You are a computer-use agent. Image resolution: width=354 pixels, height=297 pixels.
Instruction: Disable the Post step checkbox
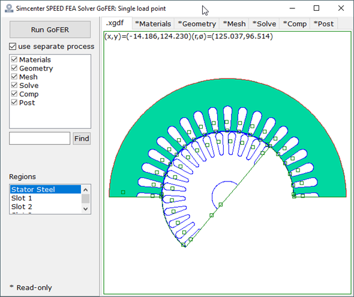pyautogui.click(x=14, y=102)
